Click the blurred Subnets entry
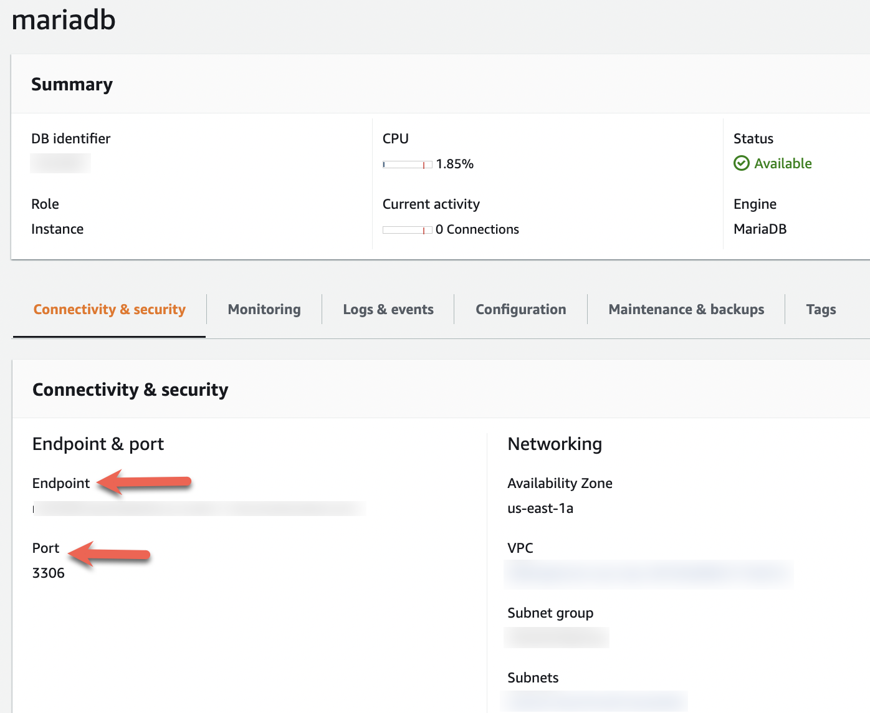Viewport: 870px width, 713px height. coord(595,701)
